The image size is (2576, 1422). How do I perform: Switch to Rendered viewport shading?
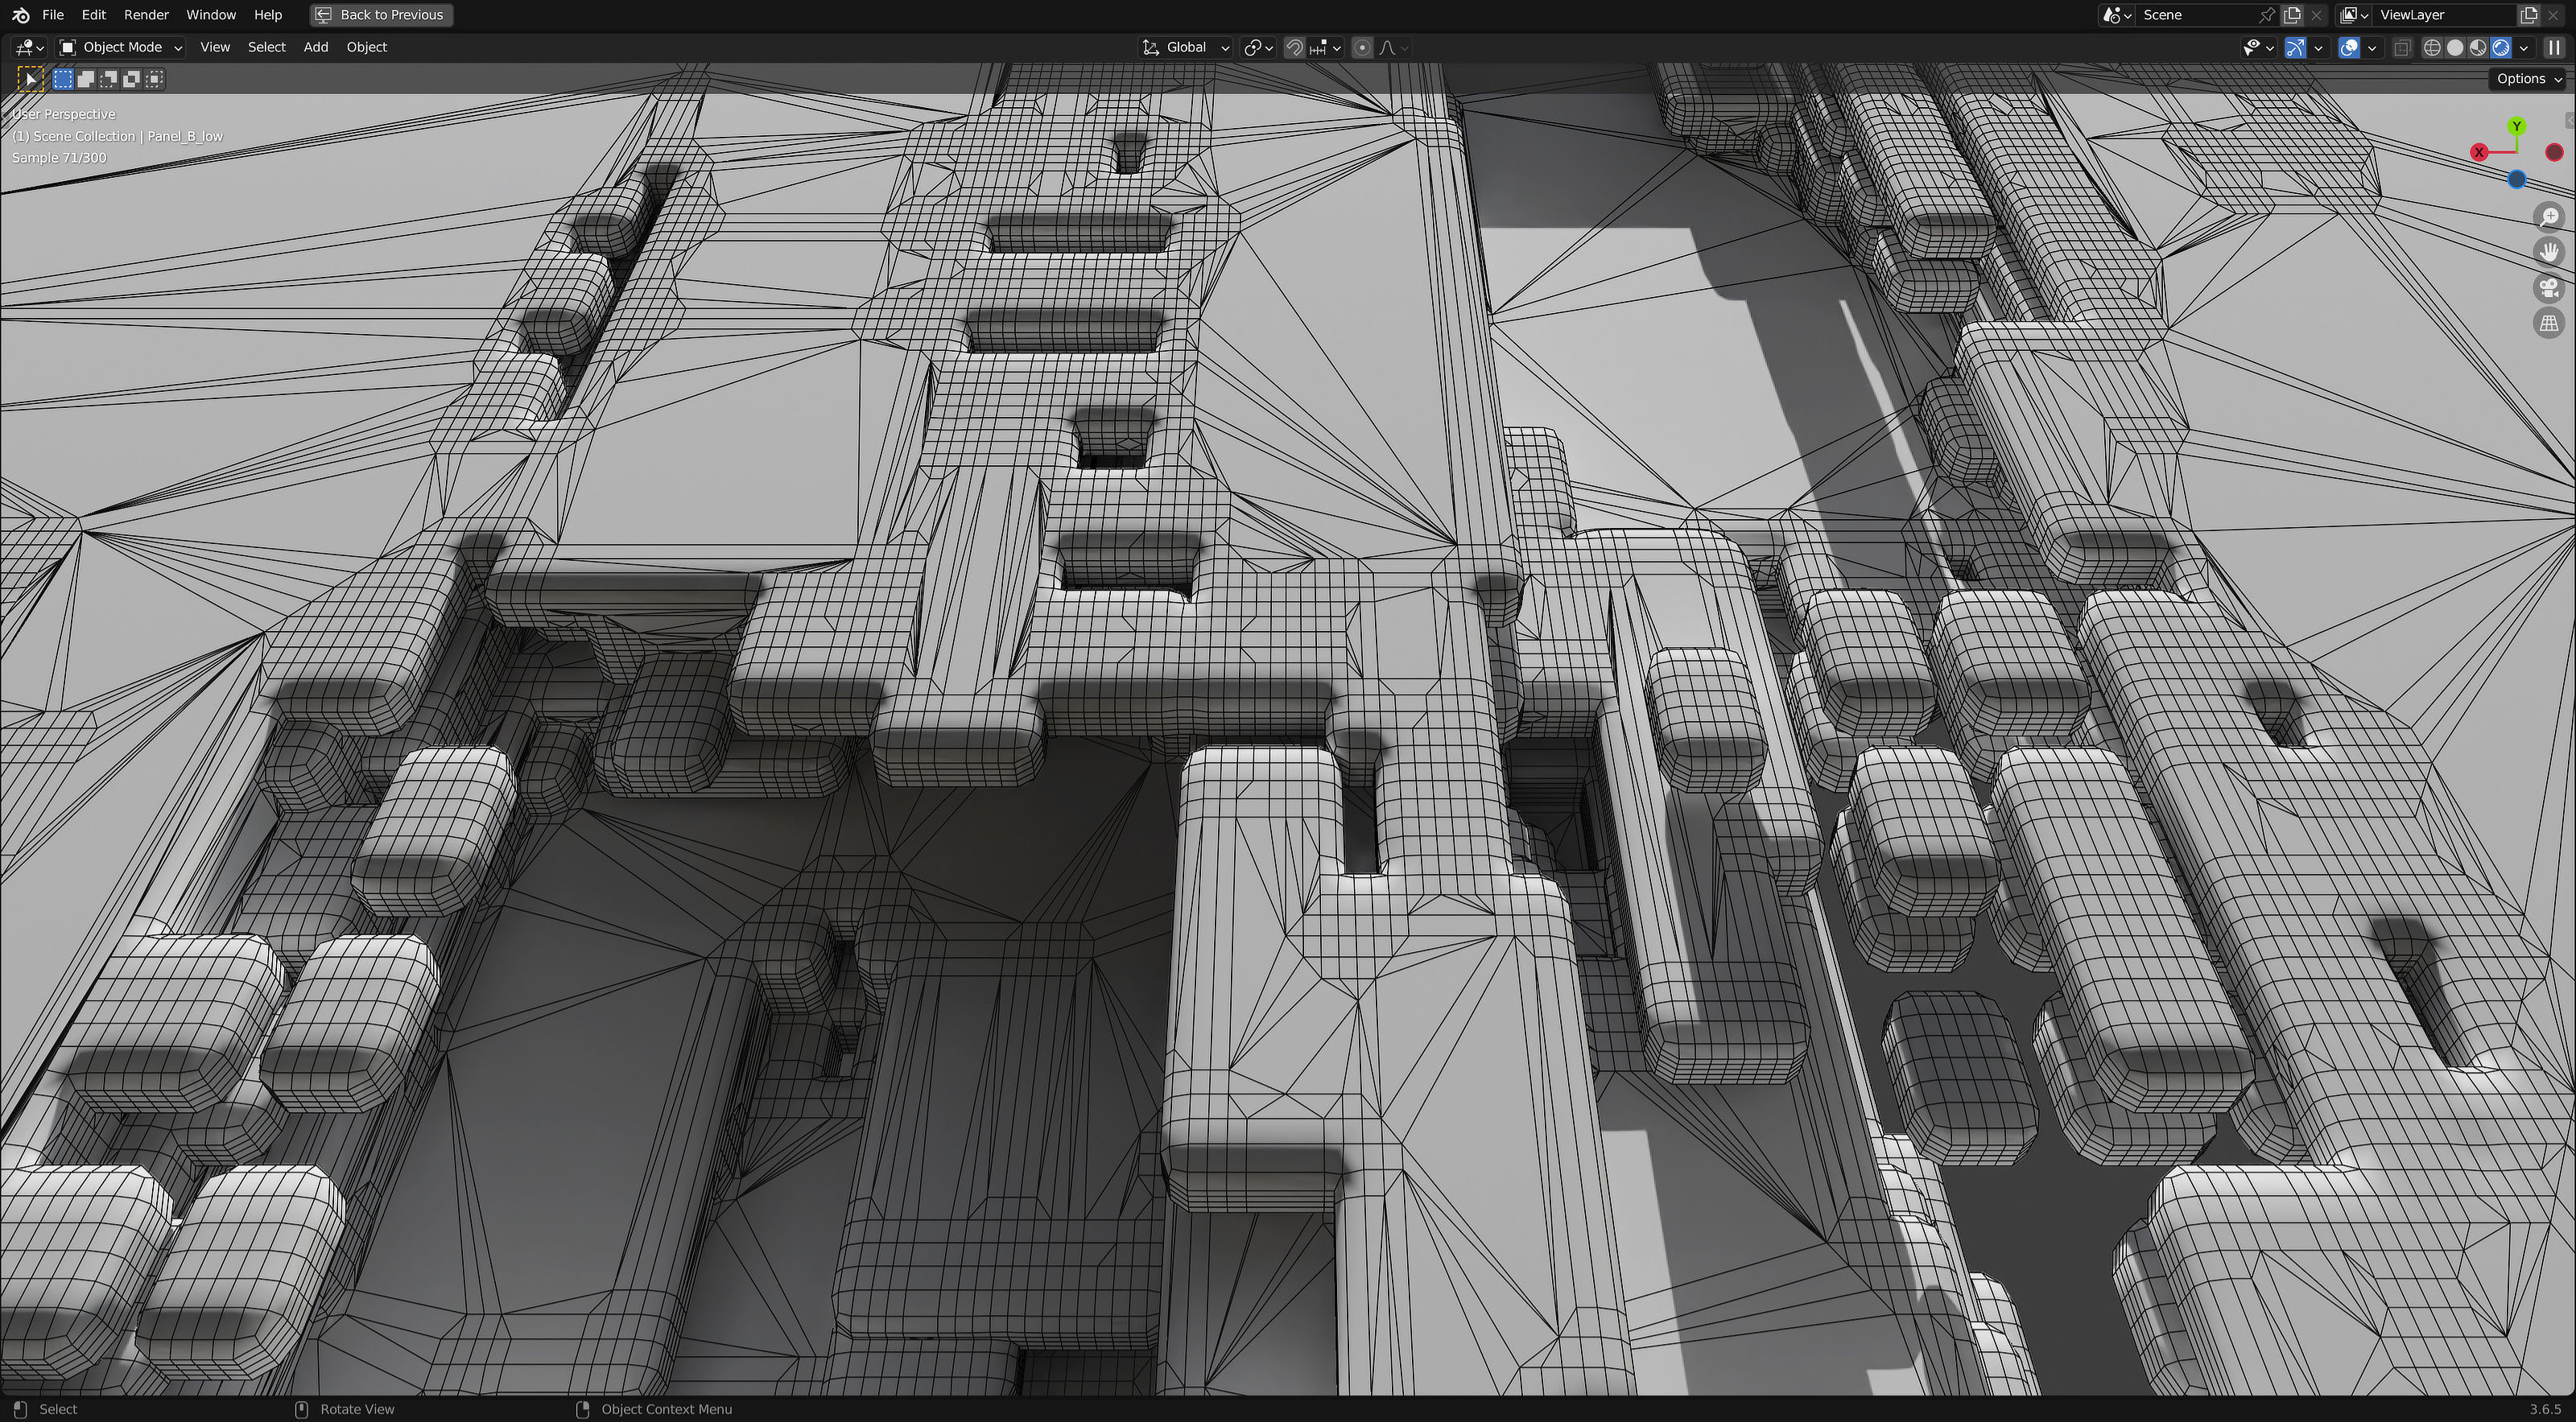pyautogui.click(x=2501, y=47)
